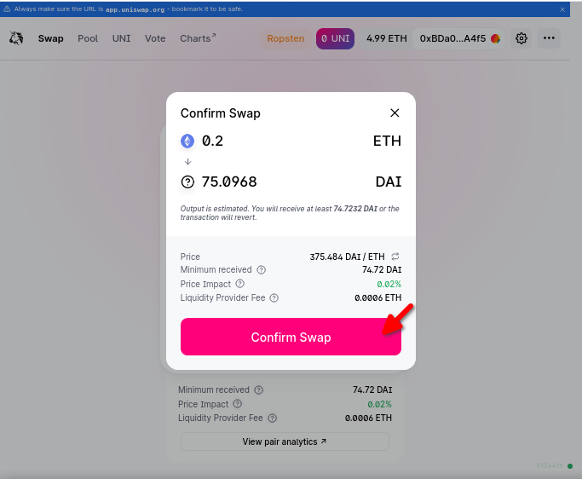Click the Ropsten network badge
The width and height of the screenshot is (582, 479).
[285, 38]
